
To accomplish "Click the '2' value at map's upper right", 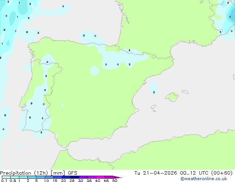I will pos(230,17).
